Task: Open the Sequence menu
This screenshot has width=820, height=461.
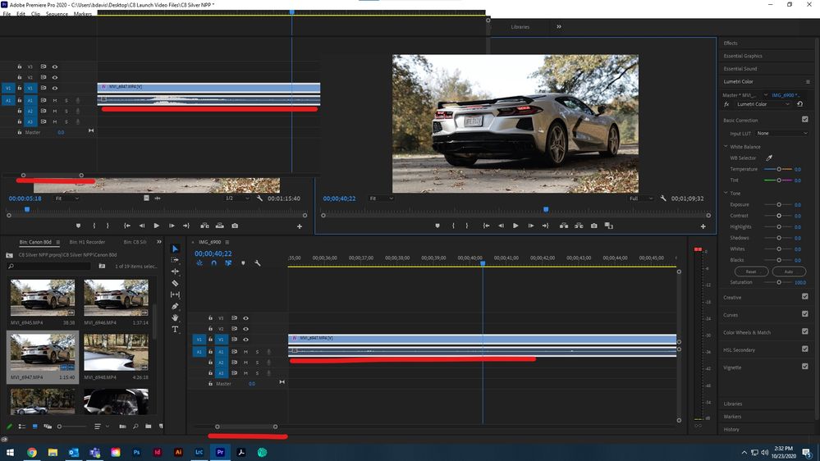Action: 57,14
